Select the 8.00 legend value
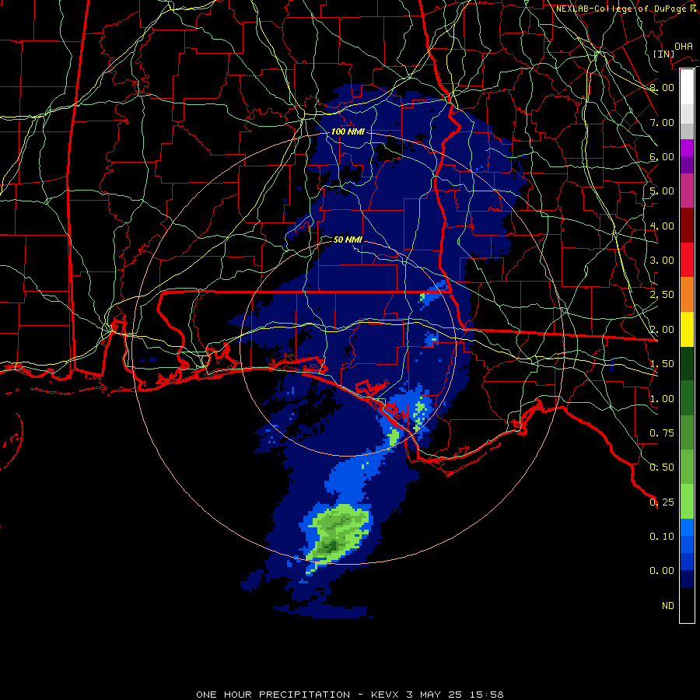Screen dimensions: 700x700 coord(662,87)
